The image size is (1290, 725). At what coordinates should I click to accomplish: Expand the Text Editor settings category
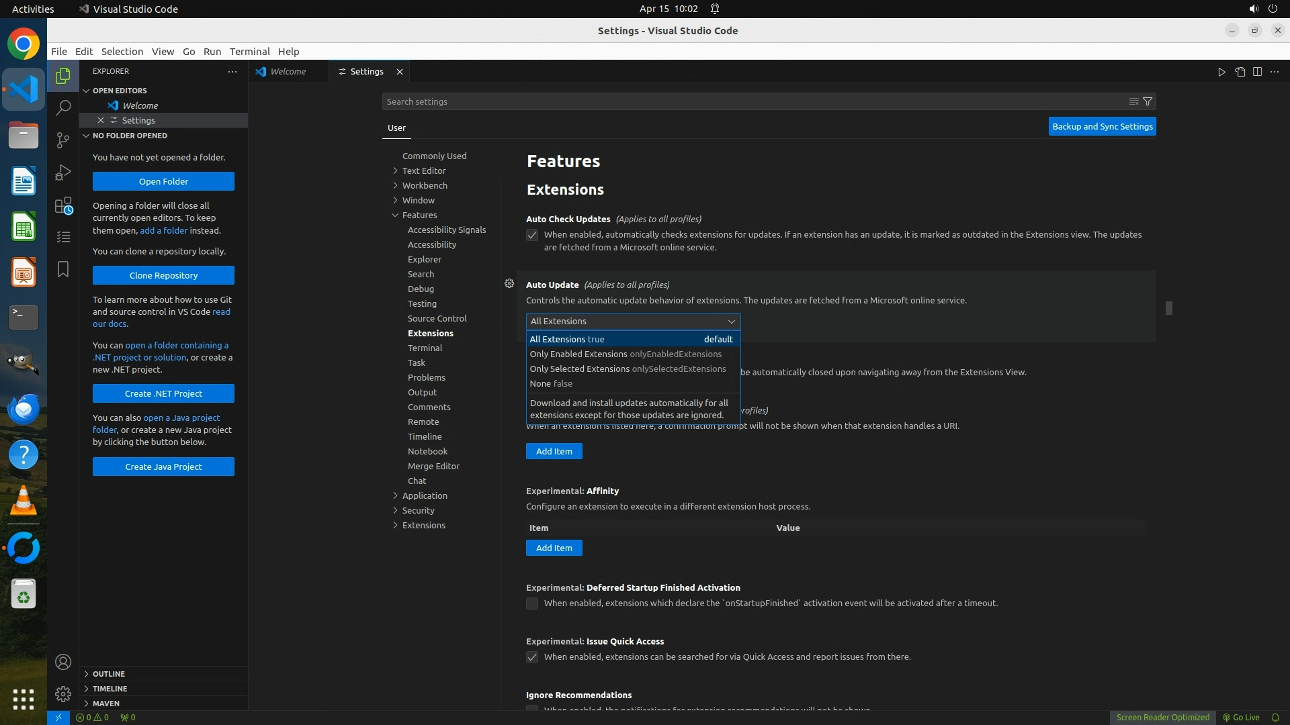click(423, 171)
